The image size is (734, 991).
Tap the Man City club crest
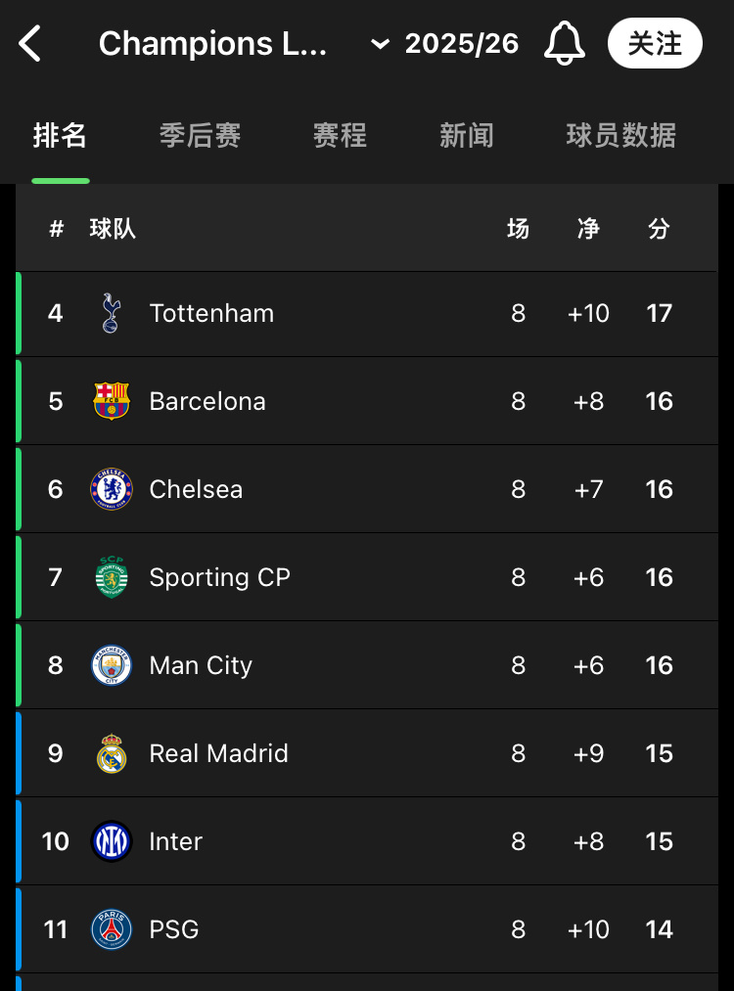pyautogui.click(x=111, y=665)
